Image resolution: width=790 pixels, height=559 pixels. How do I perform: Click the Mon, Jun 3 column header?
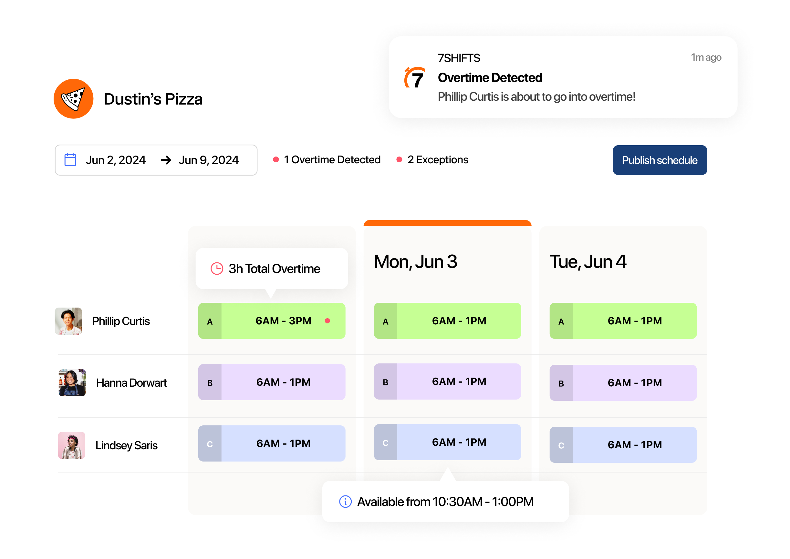[416, 262]
